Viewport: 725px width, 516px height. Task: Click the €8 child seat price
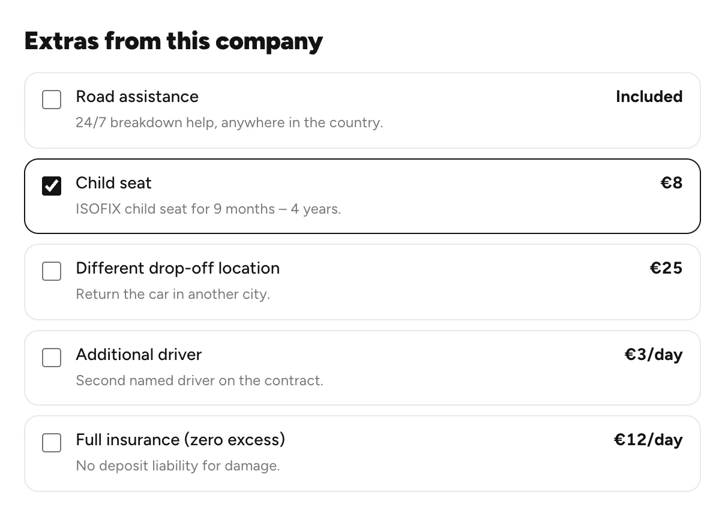[672, 183]
